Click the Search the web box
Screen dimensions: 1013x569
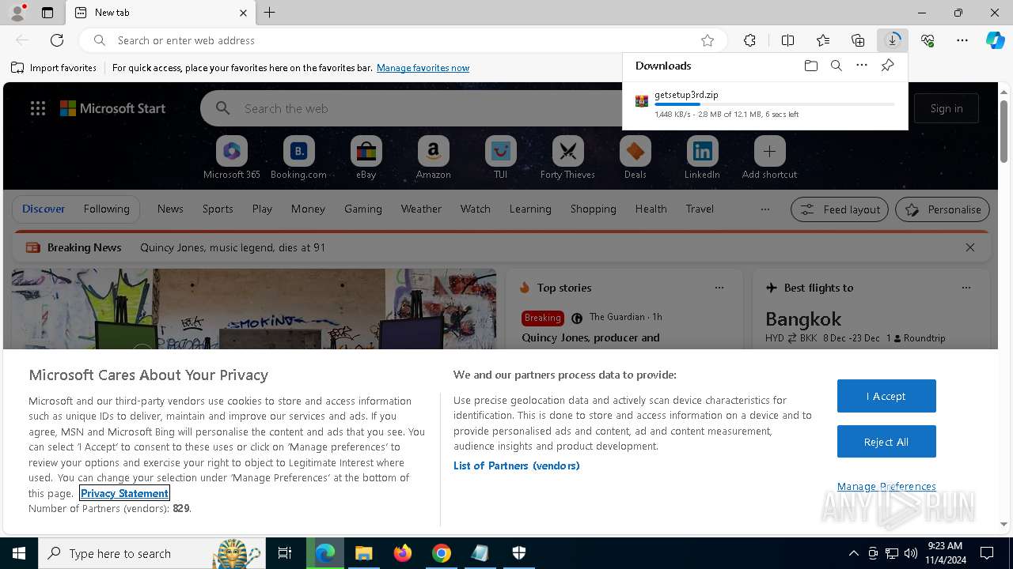tap(412, 108)
